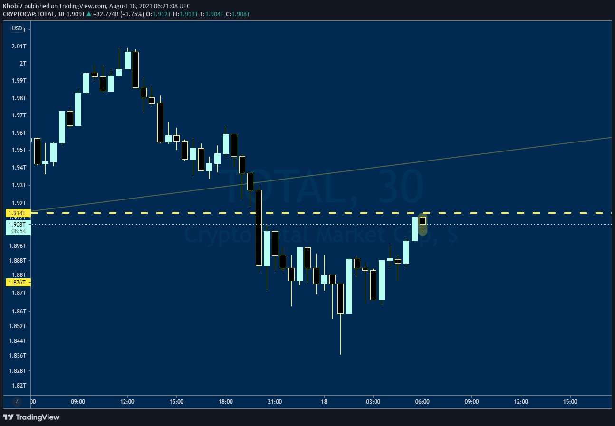Click the Khobi7 publisher name

[13, 6]
